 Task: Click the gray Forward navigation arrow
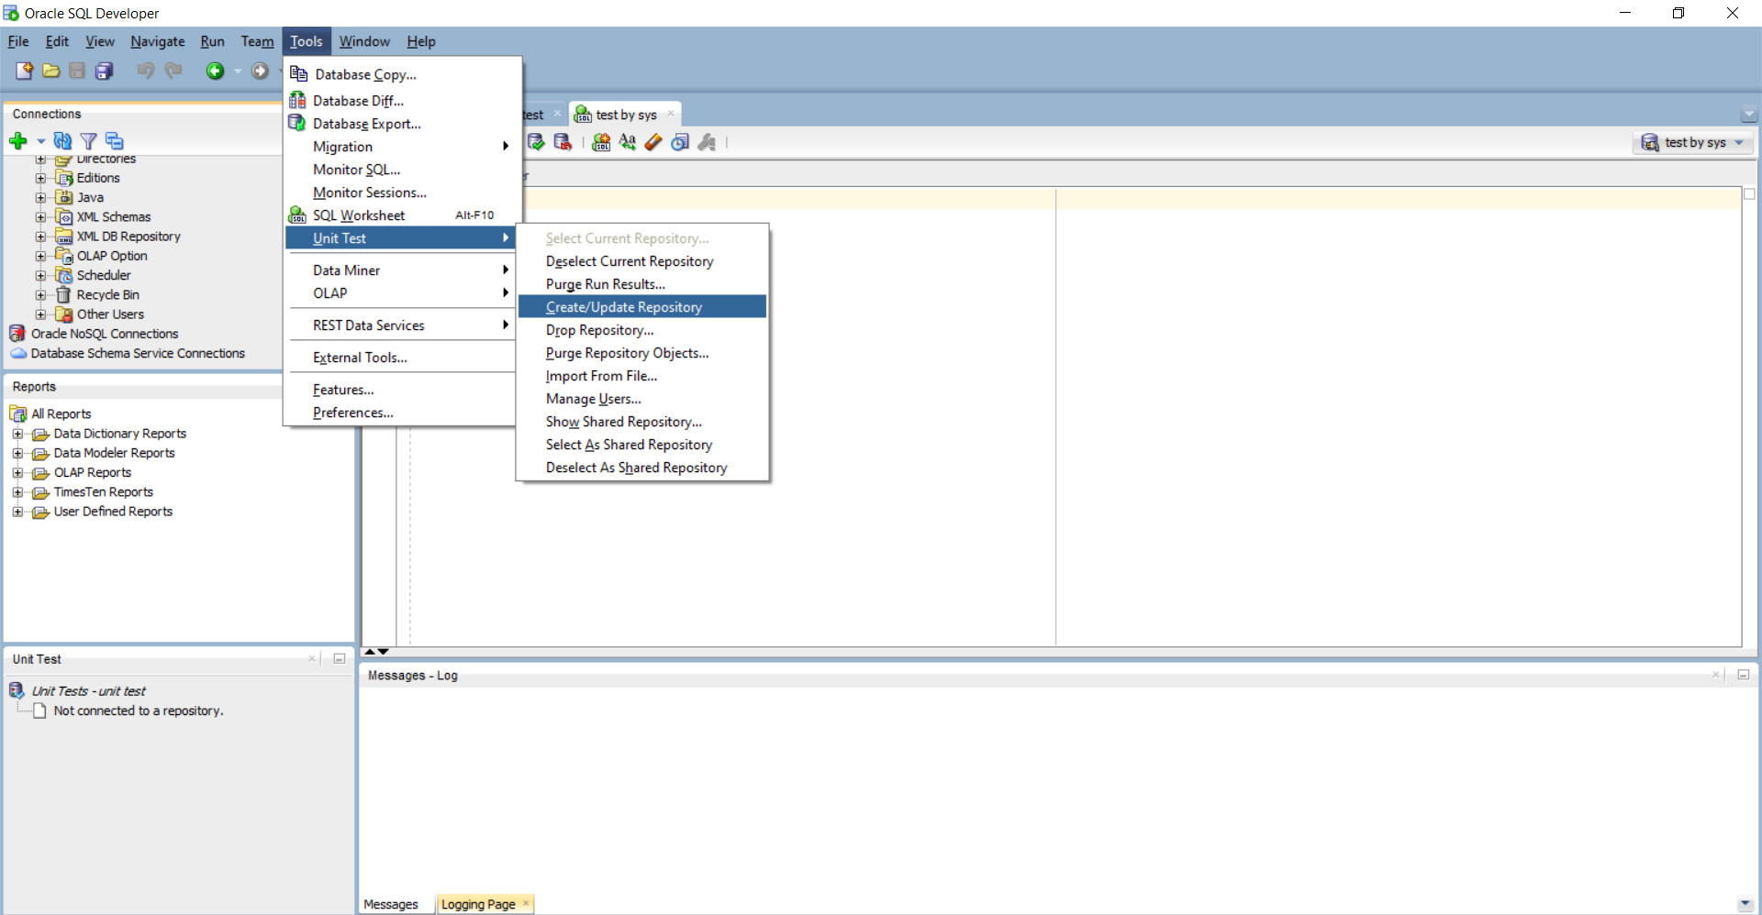click(x=261, y=71)
